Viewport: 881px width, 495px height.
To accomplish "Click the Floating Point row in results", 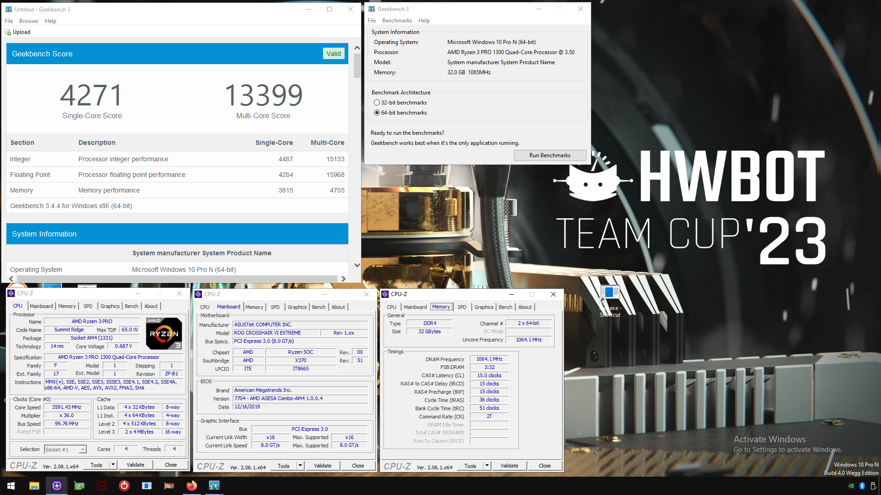I will [x=177, y=175].
